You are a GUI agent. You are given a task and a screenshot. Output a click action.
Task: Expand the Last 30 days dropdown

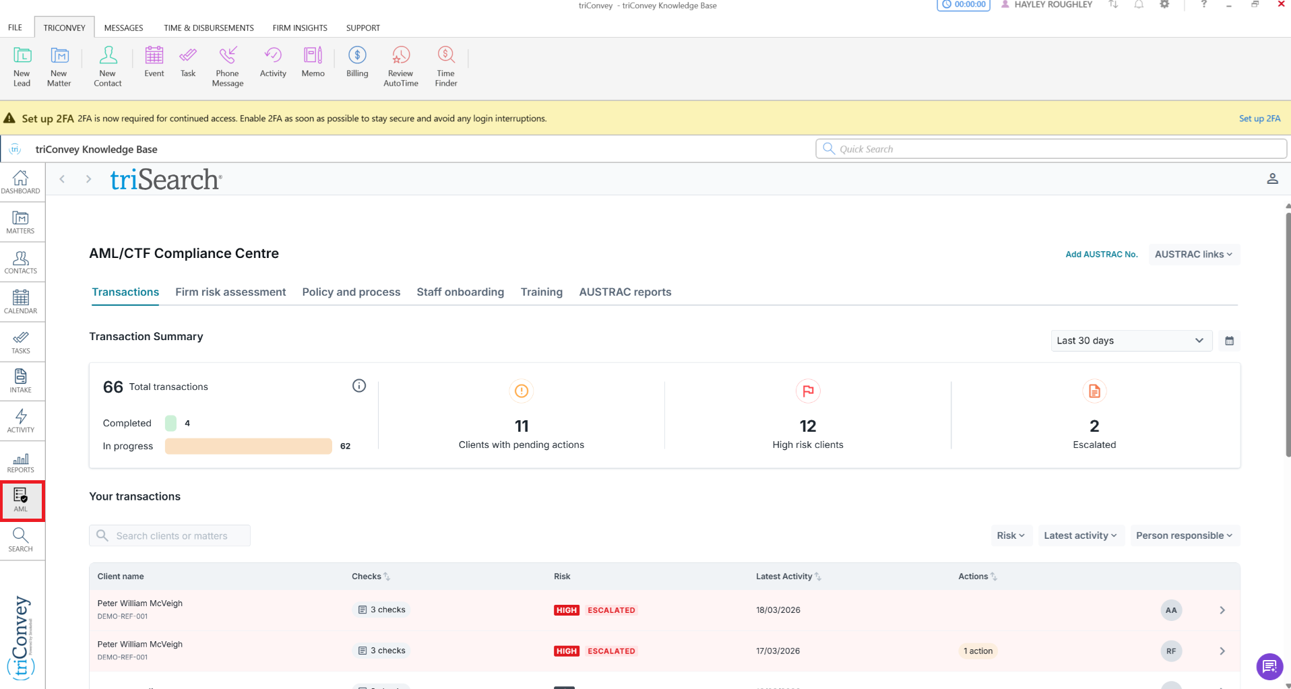[x=1131, y=341]
